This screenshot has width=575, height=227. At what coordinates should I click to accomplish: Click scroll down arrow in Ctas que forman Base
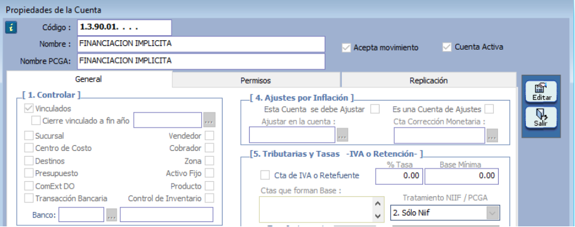(x=378, y=216)
